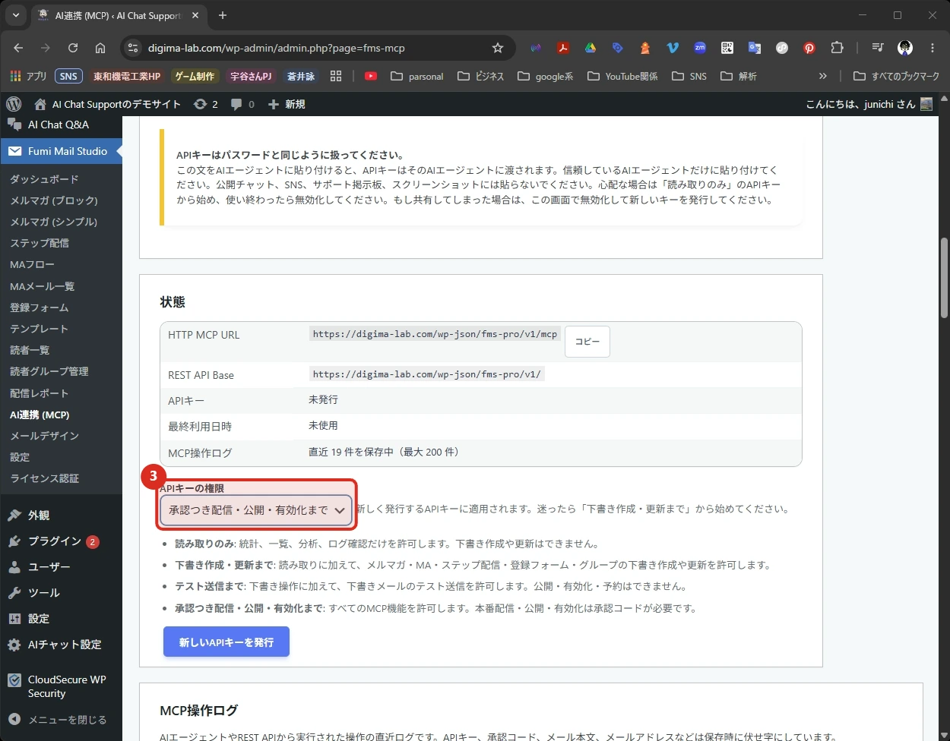Viewport: 950px width, 741px height.
Task: Open the Zoom extension icon
Action: coord(700,48)
